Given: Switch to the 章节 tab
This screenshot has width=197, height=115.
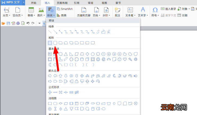Looking at the screenshot, I should [118, 3].
